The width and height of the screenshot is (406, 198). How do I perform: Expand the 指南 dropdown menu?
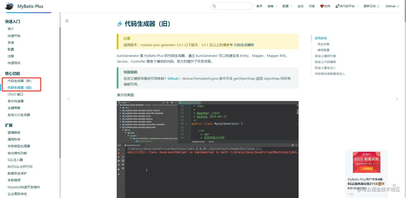coord(272,6)
